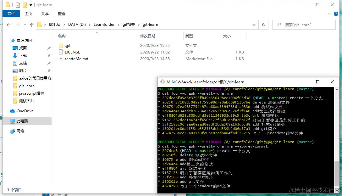
Task: Click the Back navigation arrow in Explorer
Action: pos(8,25)
